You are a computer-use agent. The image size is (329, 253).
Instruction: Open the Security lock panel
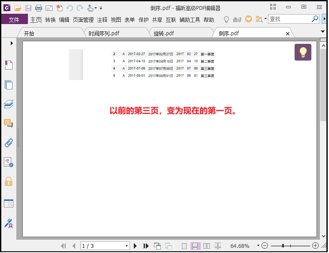pos(9,182)
